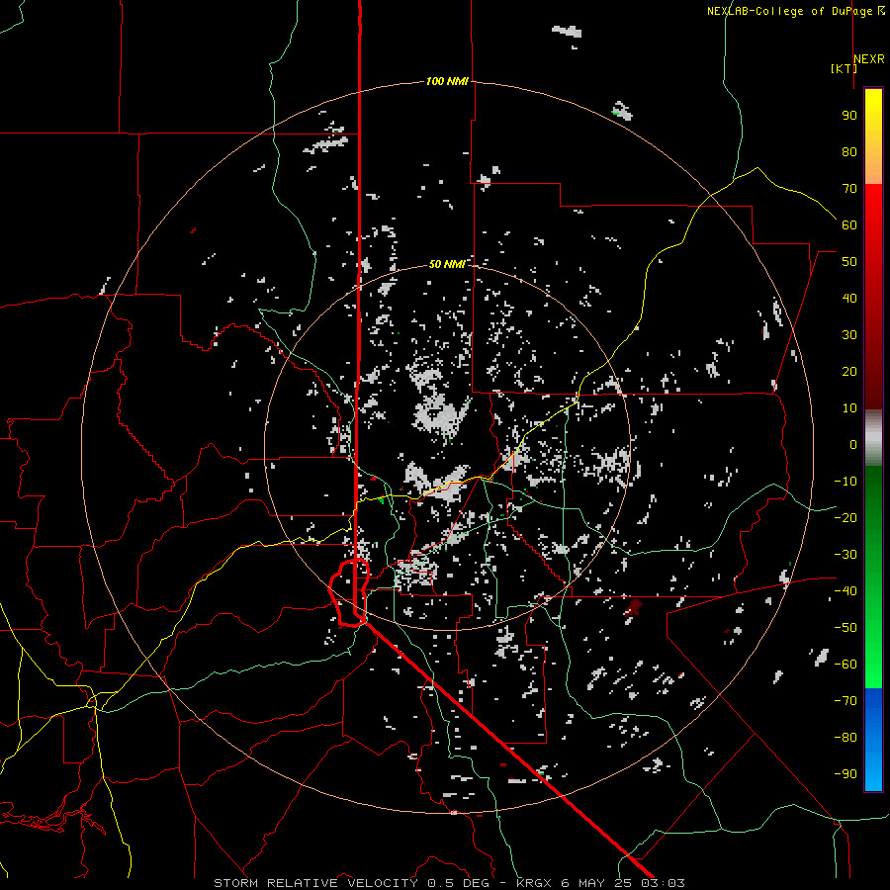Viewport: 890px width, 890px height.
Task: Click the blue segment of color bar
Action: pyautogui.click(x=873, y=739)
